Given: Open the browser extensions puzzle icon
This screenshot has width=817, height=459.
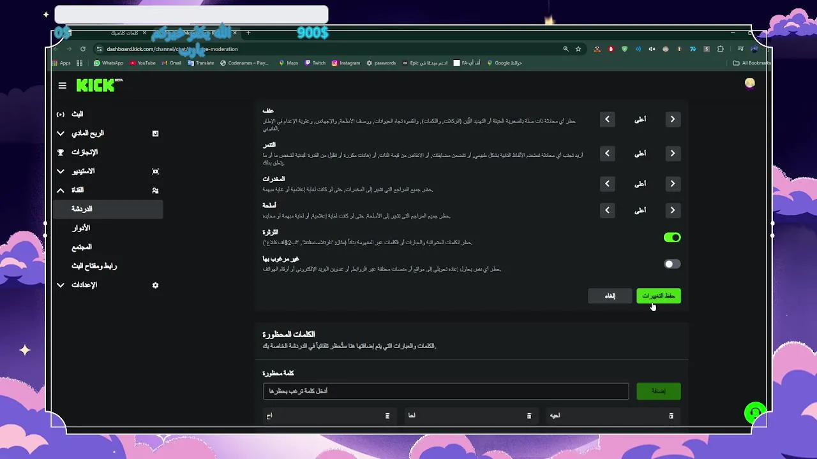Looking at the screenshot, I should 721,49.
